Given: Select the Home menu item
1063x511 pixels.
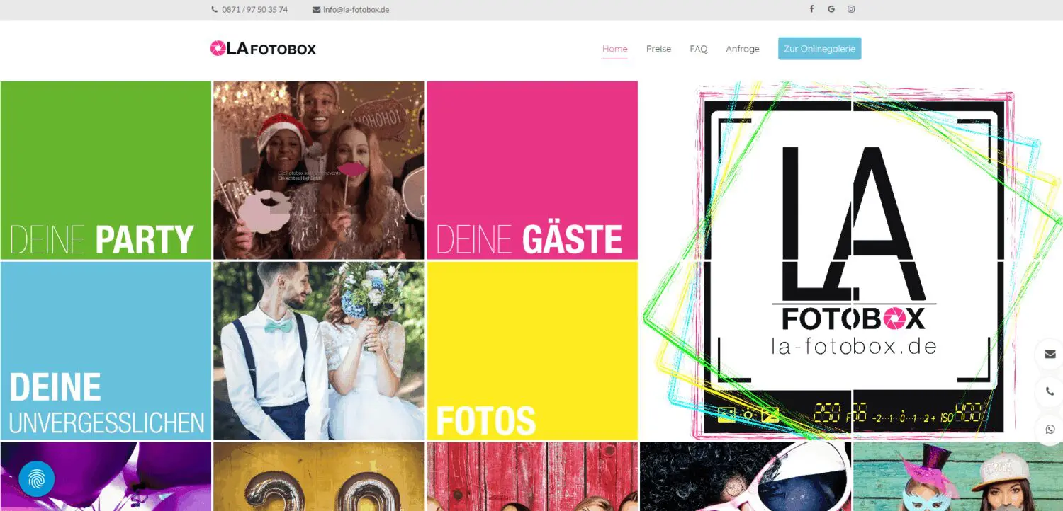Looking at the screenshot, I should coord(614,49).
